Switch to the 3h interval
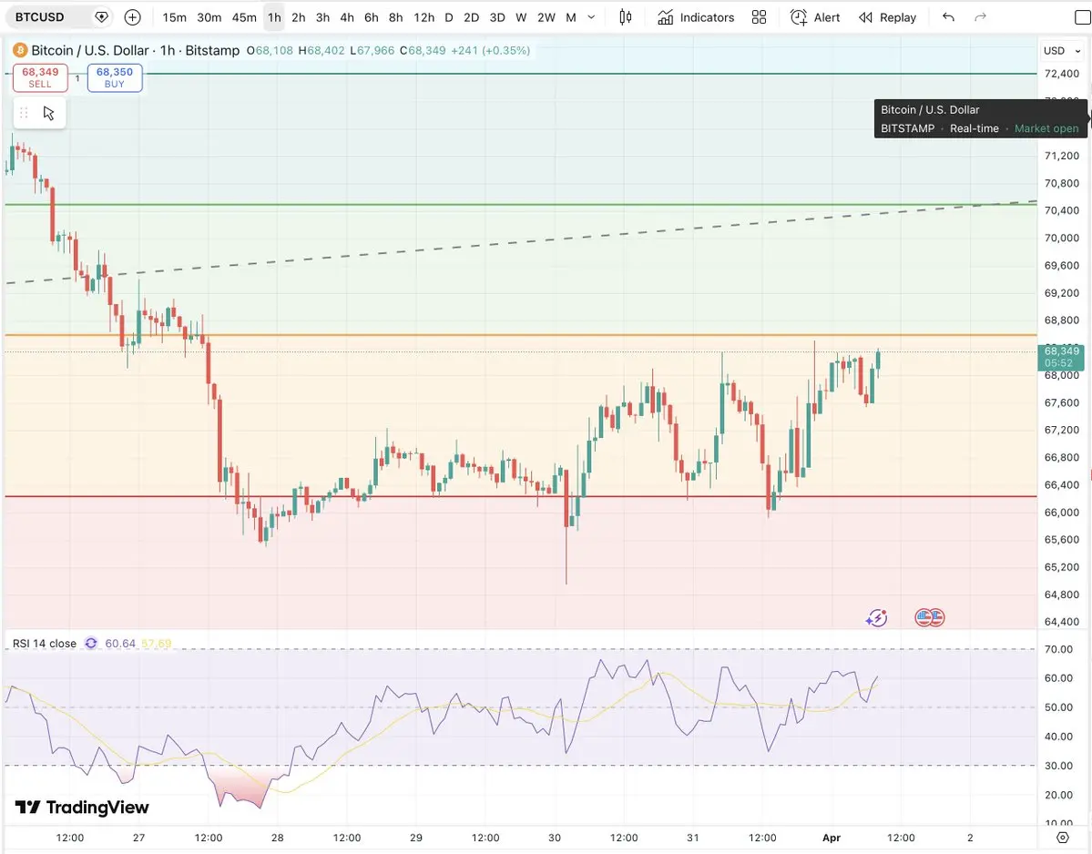The width and height of the screenshot is (1092, 854). [x=322, y=17]
